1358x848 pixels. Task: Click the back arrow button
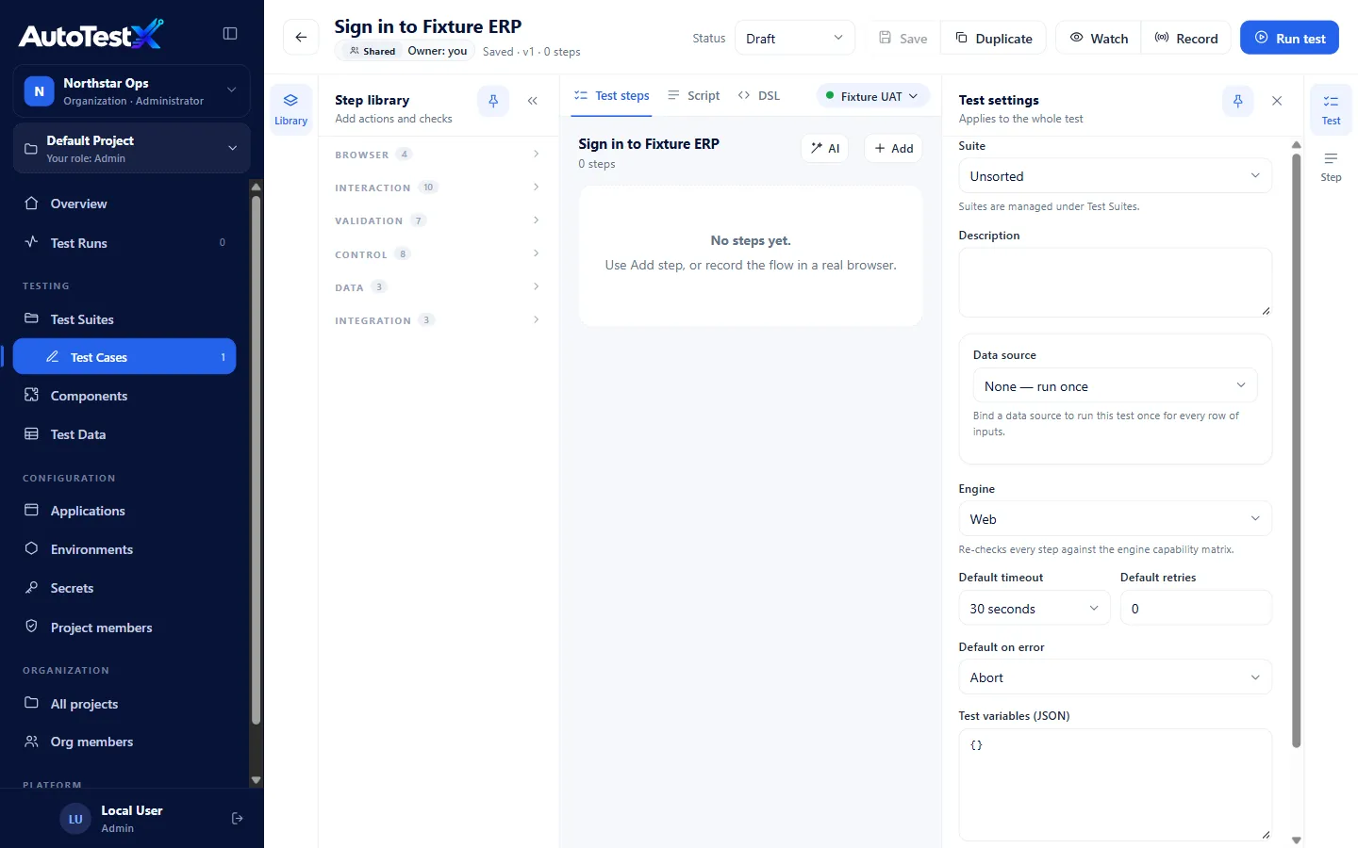click(301, 38)
